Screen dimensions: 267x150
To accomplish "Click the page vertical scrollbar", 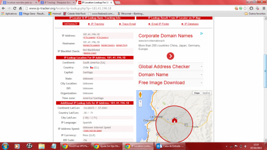I will tap(265, 71).
